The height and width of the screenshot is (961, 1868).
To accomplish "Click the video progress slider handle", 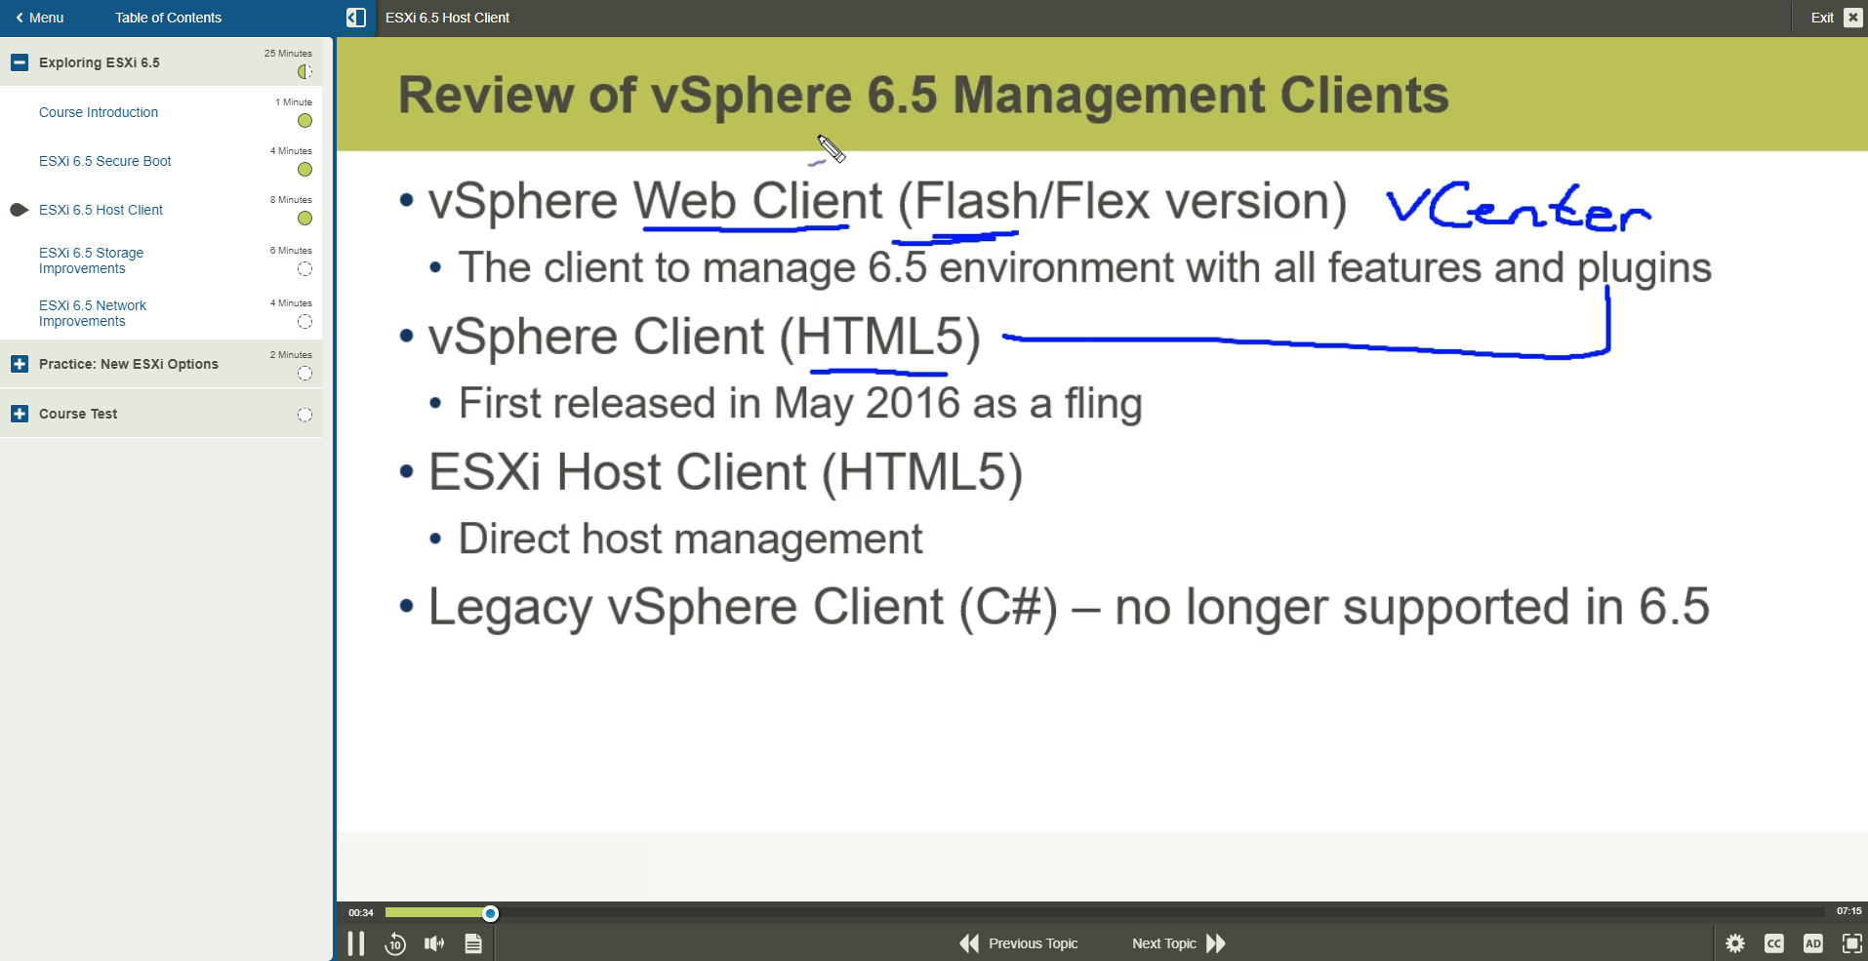I will (491, 913).
